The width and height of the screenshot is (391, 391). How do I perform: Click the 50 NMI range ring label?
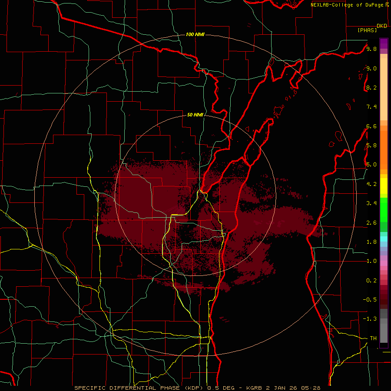point(195,115)
